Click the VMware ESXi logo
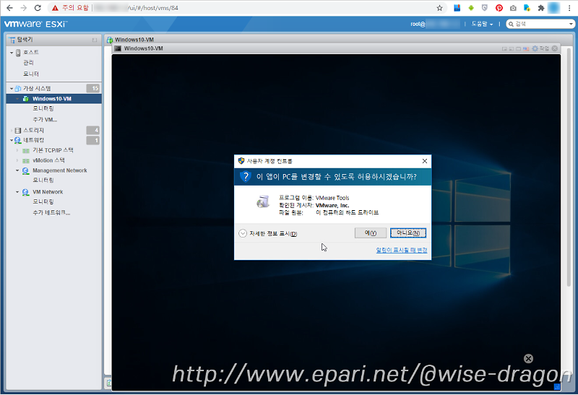Image resolution: width=578 pixels, height=395 pixels. [x=35, y=25]
